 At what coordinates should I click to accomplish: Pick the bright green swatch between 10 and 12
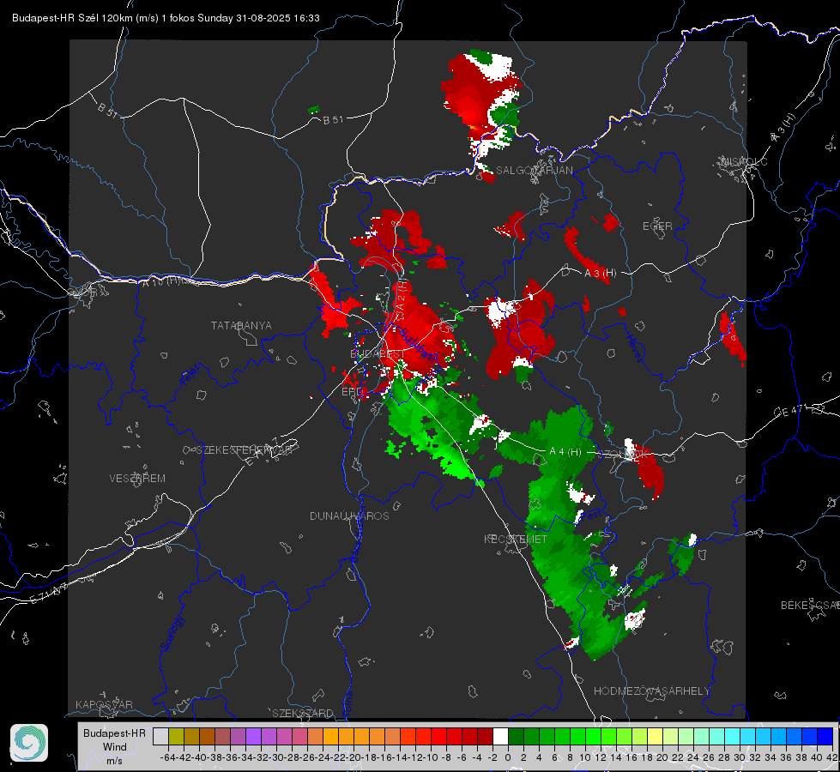pos(593,737)
